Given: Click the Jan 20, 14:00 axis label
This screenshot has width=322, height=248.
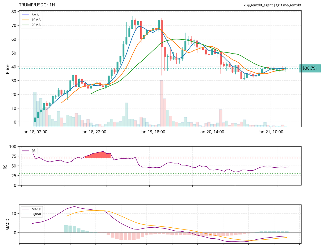Looking at the screenshot, I should 212,132.
